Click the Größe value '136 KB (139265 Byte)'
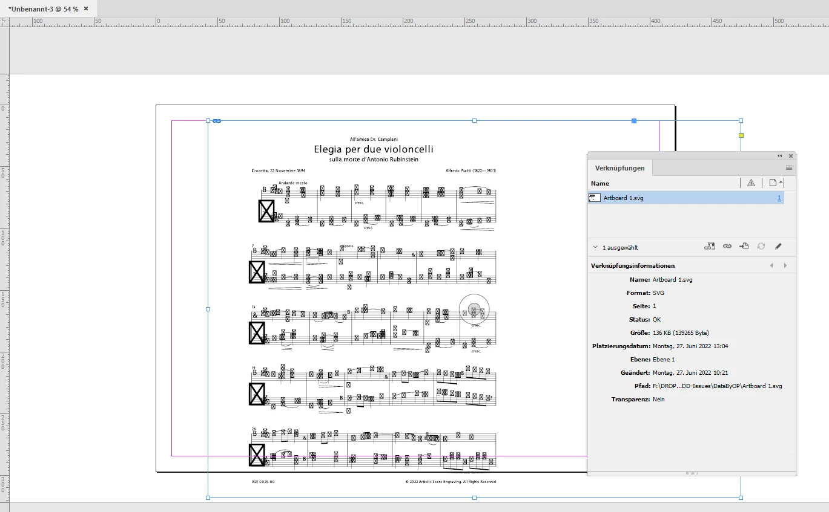This screenshot has height=512, width=829. [x=681, y=332]
